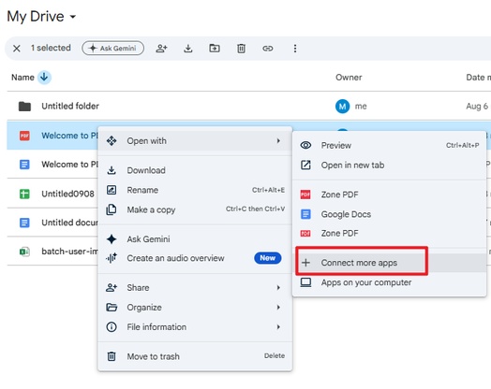Clear selection with the X icon

[17, 49]
